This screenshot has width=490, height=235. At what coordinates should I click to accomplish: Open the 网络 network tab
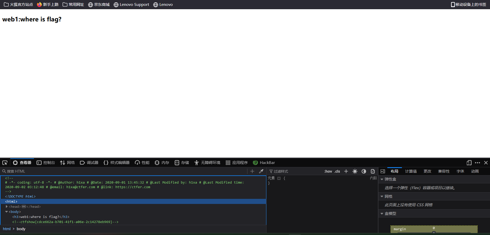click(x=67, y=163)
